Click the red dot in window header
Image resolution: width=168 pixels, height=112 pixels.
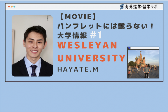[x=9, y=7]
